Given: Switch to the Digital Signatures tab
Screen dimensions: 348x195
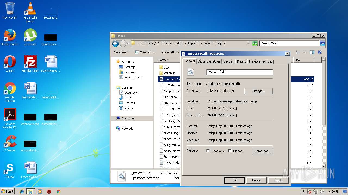Looking at the screenshot, I should (209, 61).
